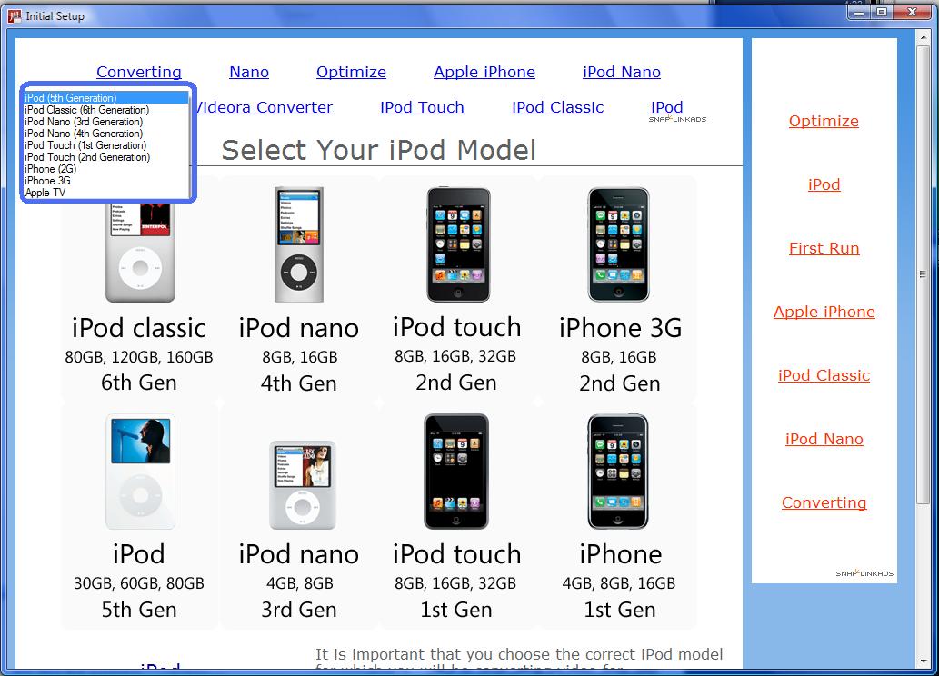Click the scrollbar up arrow
This screenshot has height=676, width=939.
point(923,37)
